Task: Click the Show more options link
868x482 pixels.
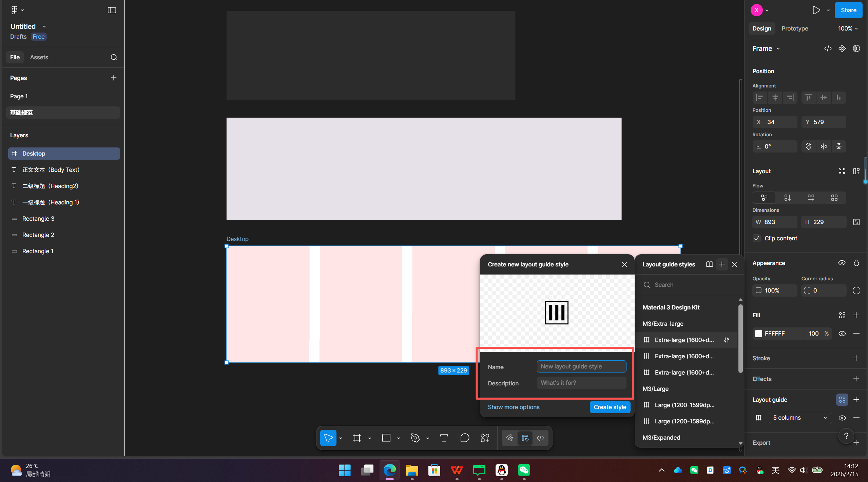Action: tap(513, 407)
